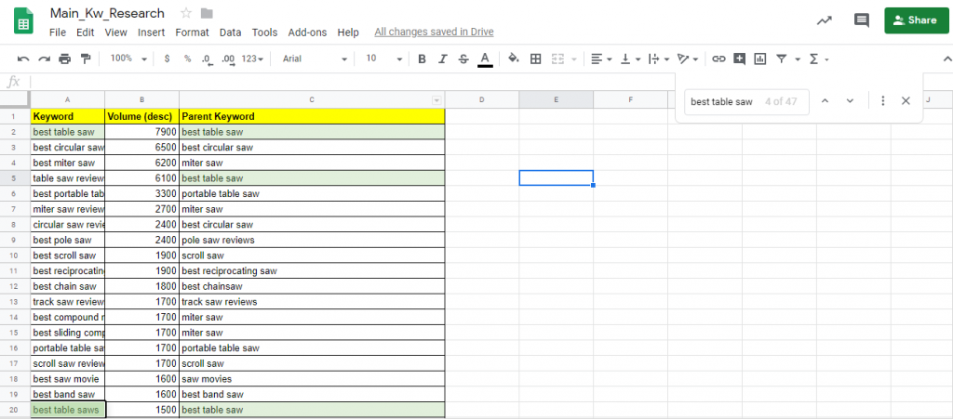Click the Undo arrow
This screenshot has width=953, height=419.
(x=23, y=59)
